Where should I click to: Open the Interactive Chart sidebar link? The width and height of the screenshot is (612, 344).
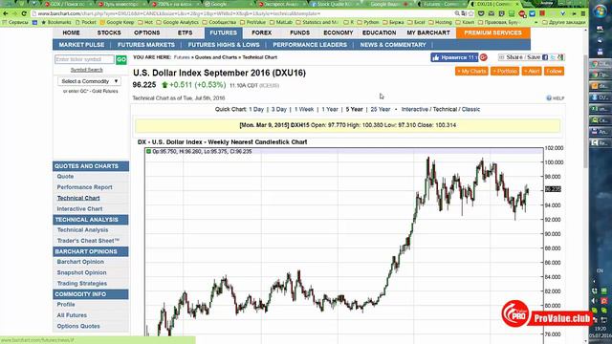tap(79, 209)
